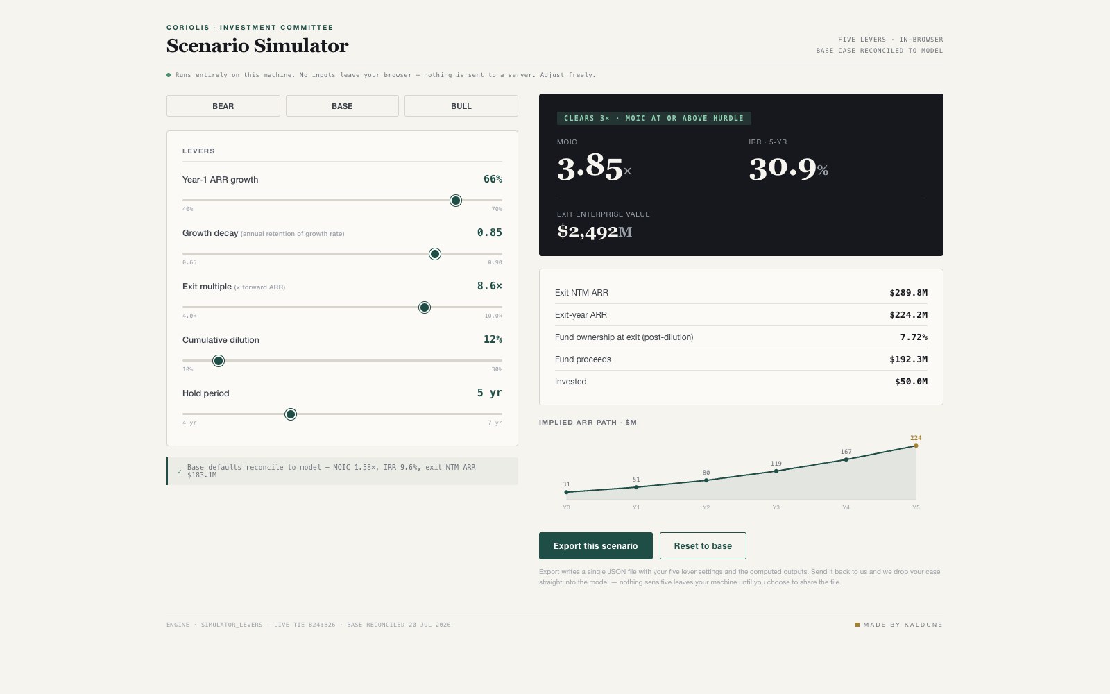Click the 0.85 growth decay value

tap(489, 232)
